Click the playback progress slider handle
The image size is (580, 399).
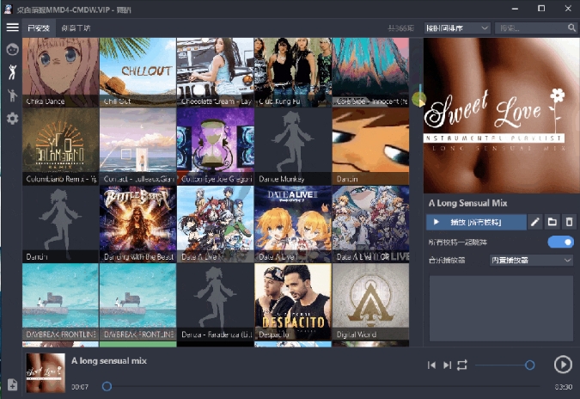click(x=107, y=386)
